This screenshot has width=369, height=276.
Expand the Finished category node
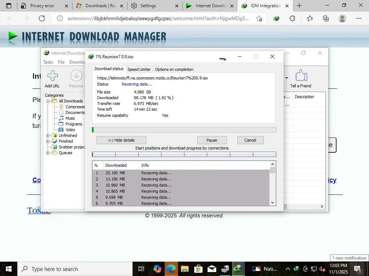pyautogui.click(x=48, y=141)
